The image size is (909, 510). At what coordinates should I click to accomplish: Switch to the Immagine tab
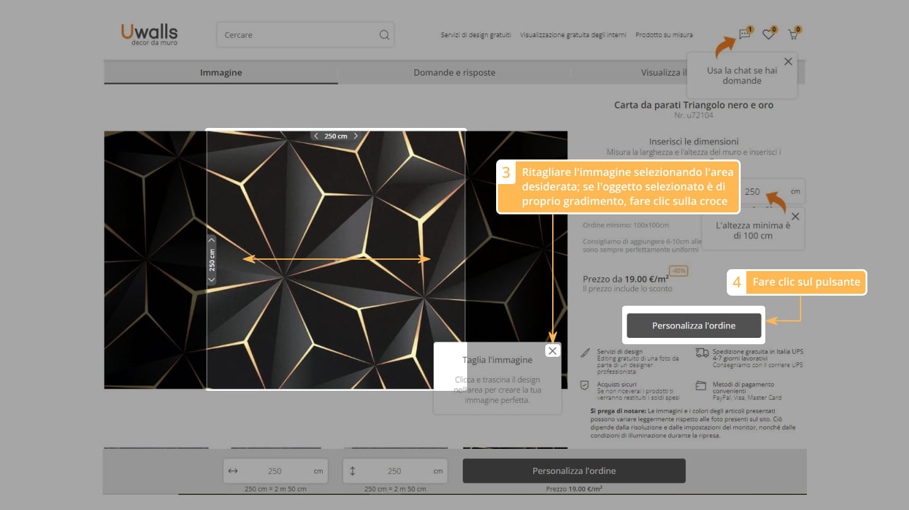pyautogui.click(x=221, y=72)
